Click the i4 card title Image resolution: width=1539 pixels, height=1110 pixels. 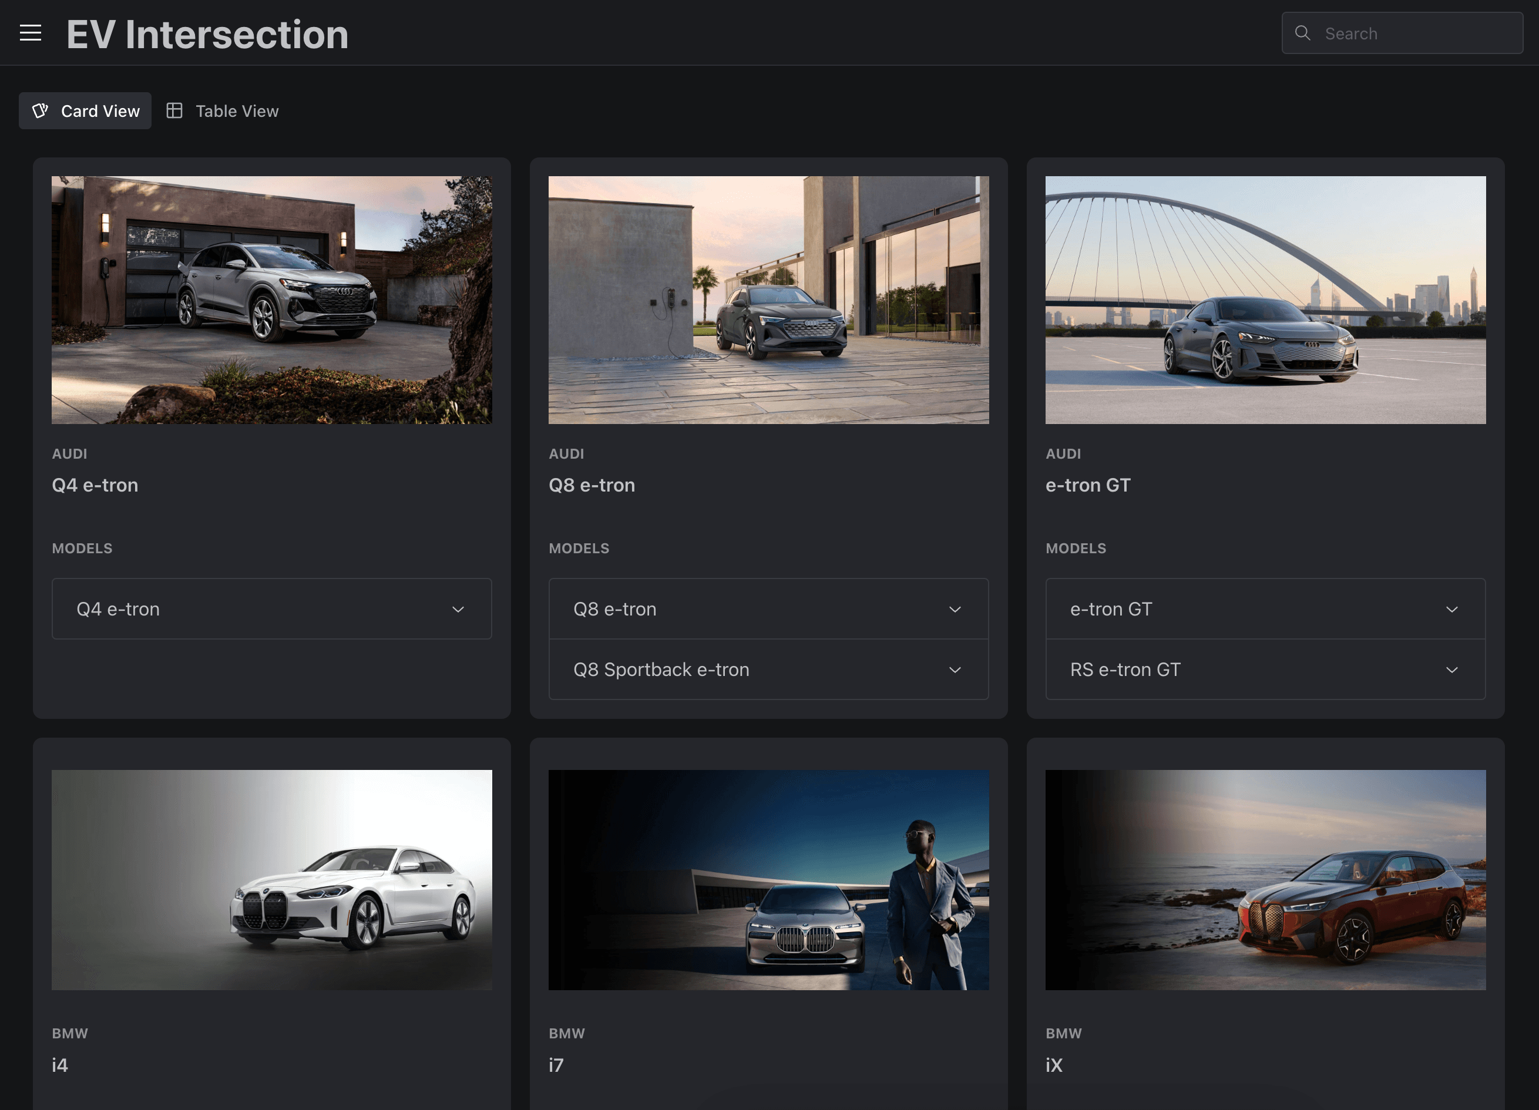tap(60, 1065)
